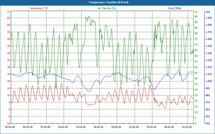Image resolution: width=215 pixels, height=134 pixels.
Task: Click the chart title Temperatur, Feuchte & Druck
Action: click(x=109, y=2)
